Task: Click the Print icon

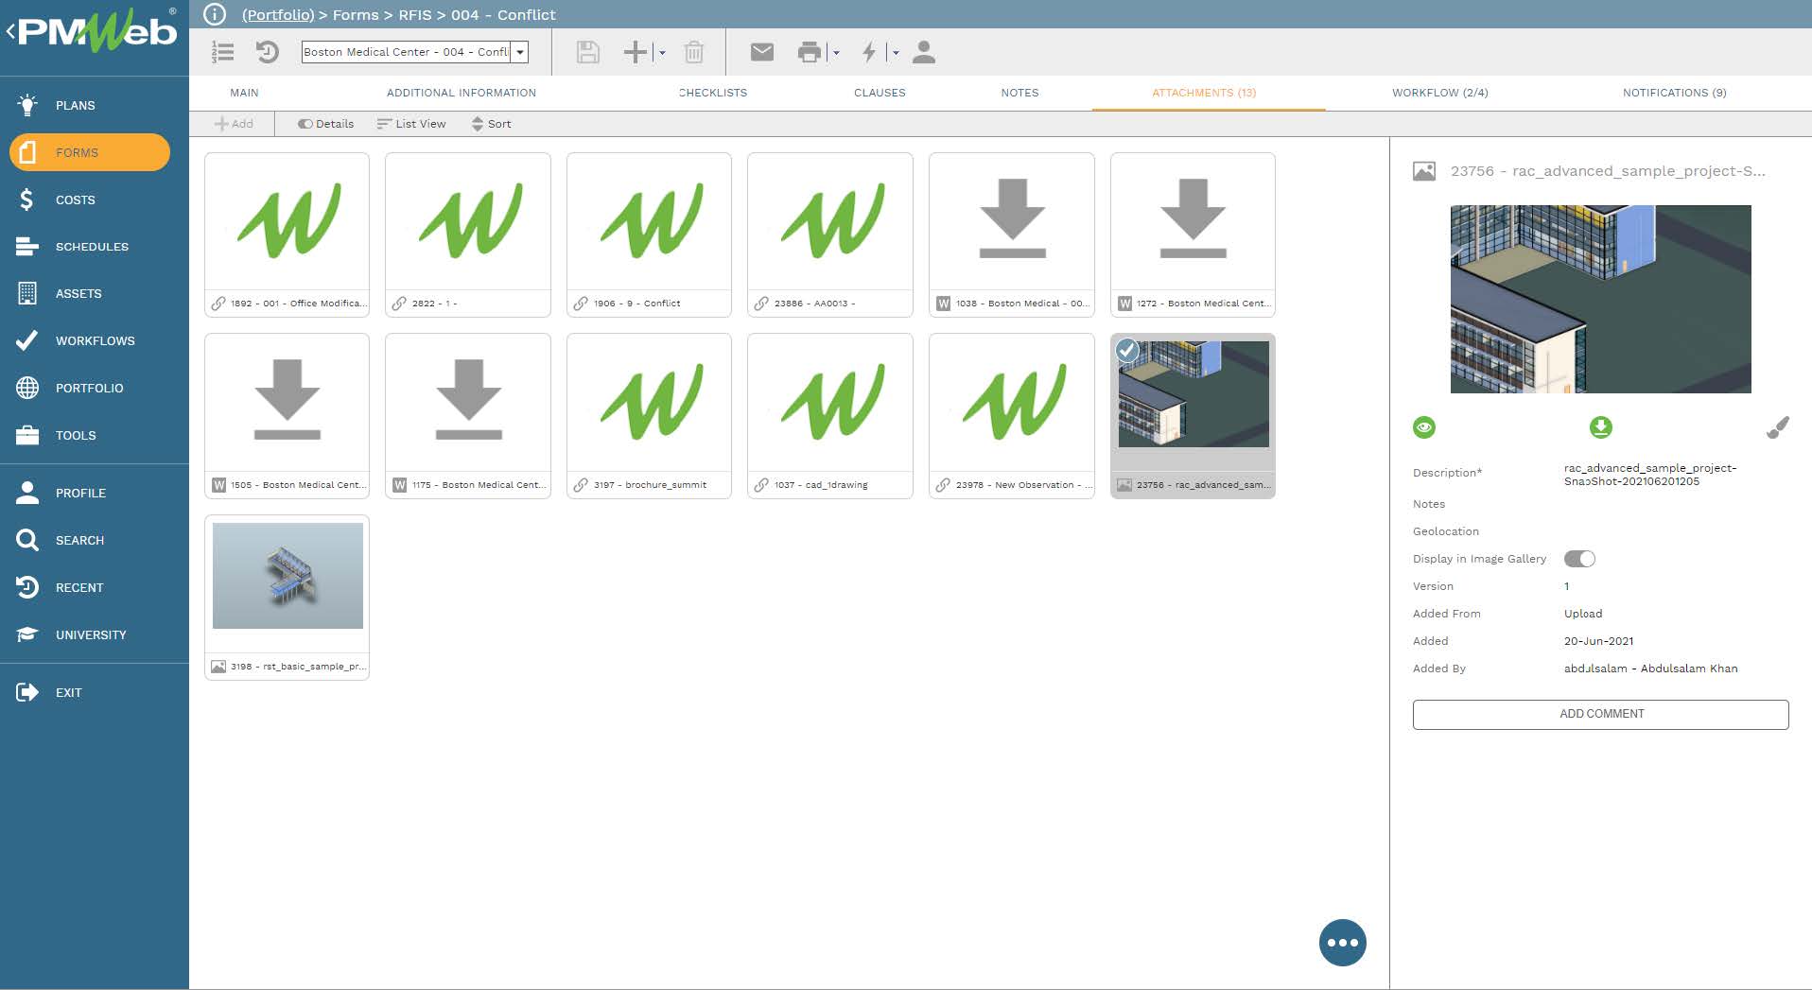Action: tap(810, 52)
